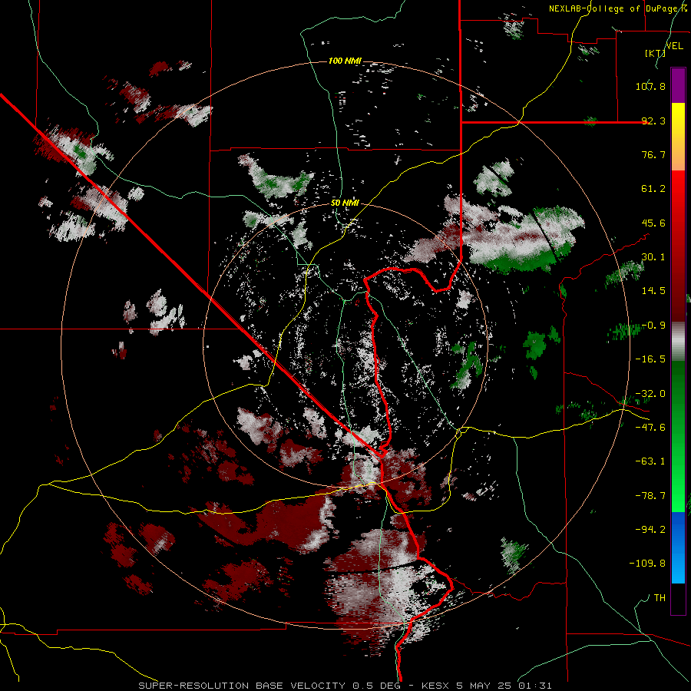This screenshot has width=691, height=691.
Task: Click the NEXLAB-College of DuPage credit text
Action: [x=617, y=8]
